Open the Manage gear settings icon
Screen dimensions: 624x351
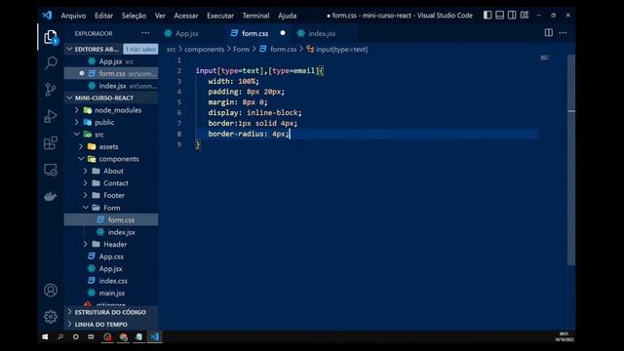(x=51, y=317)
